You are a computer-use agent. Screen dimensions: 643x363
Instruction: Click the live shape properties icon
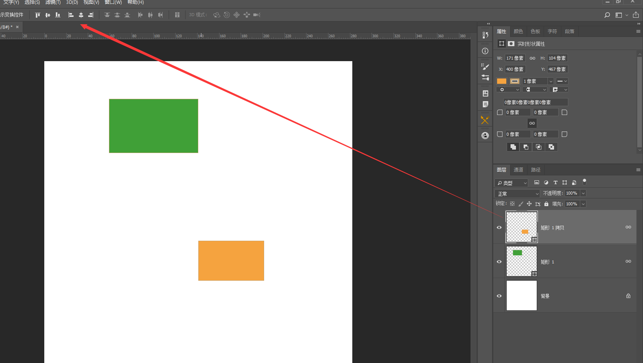501,43
